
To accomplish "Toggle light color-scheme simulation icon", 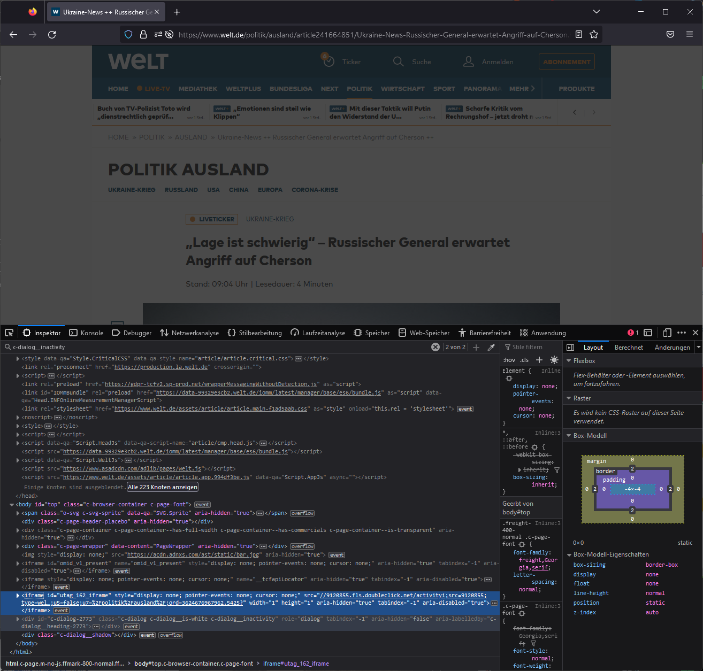I will pos(554,360).
